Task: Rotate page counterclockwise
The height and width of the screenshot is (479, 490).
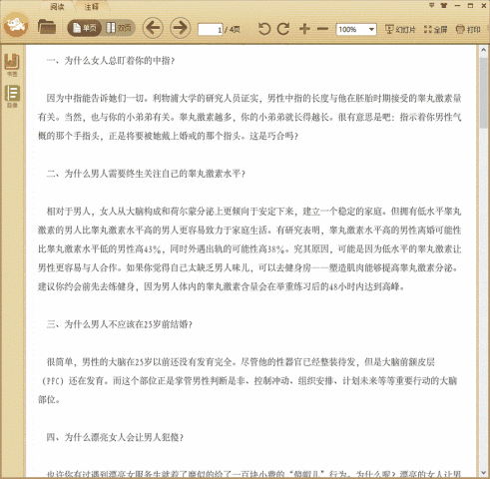Action: [x=264, y=29]
